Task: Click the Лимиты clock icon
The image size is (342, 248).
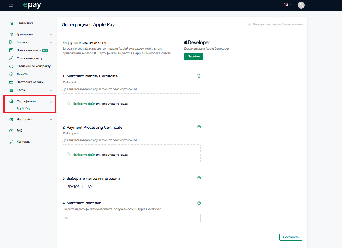Action: (x=11, y=74)
